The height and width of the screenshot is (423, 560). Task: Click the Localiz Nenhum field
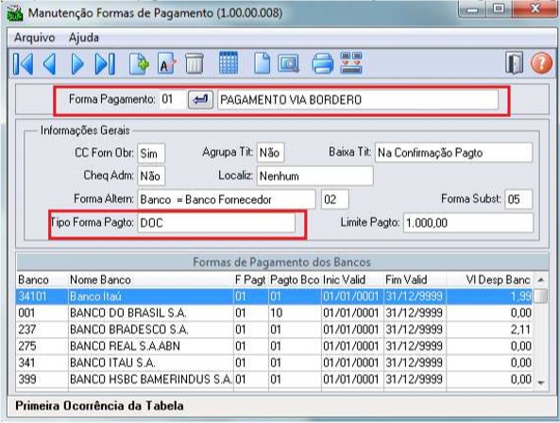pyautogui.click(x=315, y=176)
